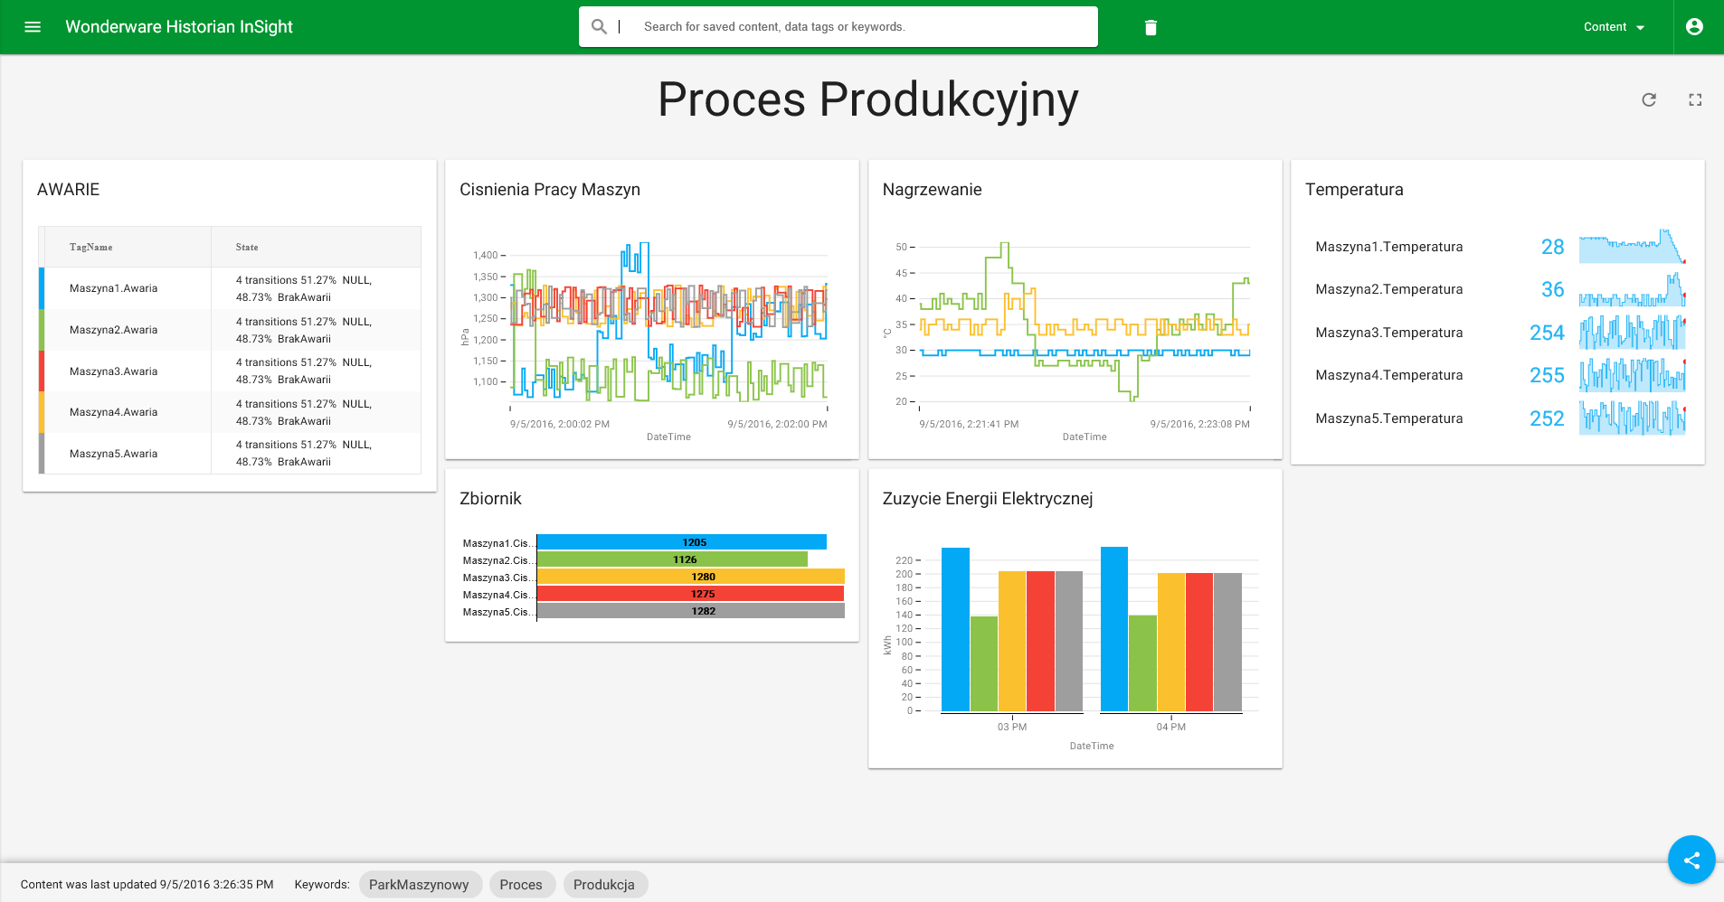Open the Wonderware Historian InSight home title
Viewport: 1724px width, 902px height.
point(179,27)
